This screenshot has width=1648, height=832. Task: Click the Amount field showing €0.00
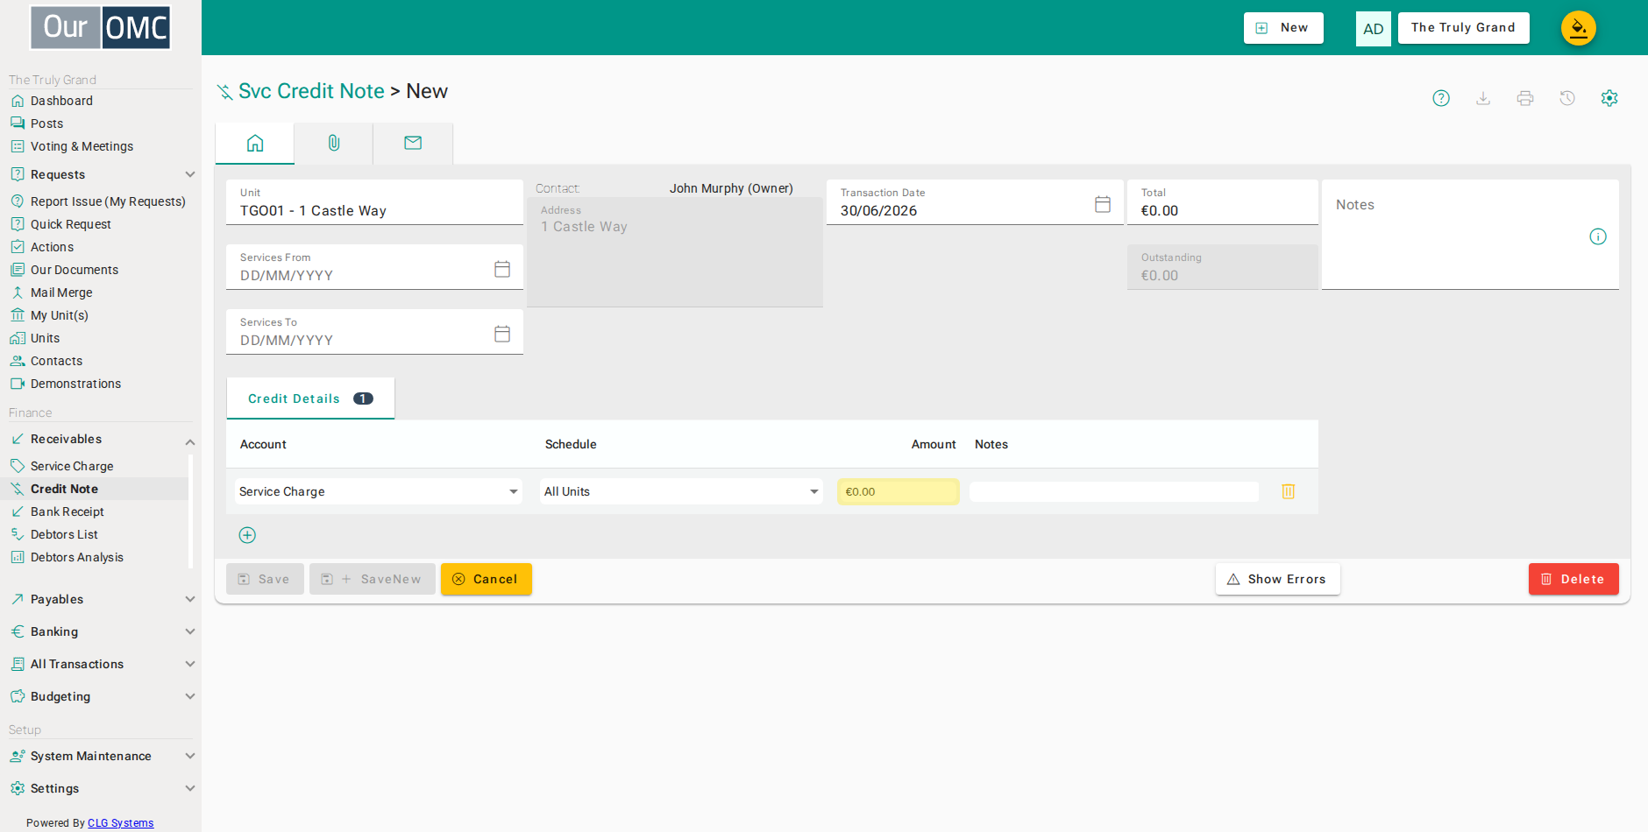899,491
